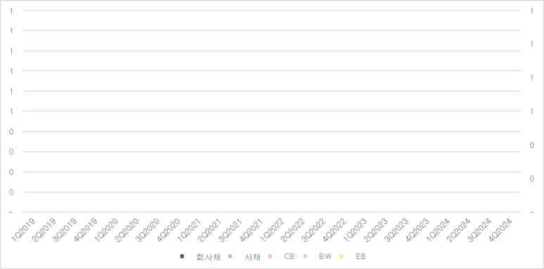The width and height of the screenshot is (544, 269).
Task: Click the gray BW legend swatch
Action: 305,256
